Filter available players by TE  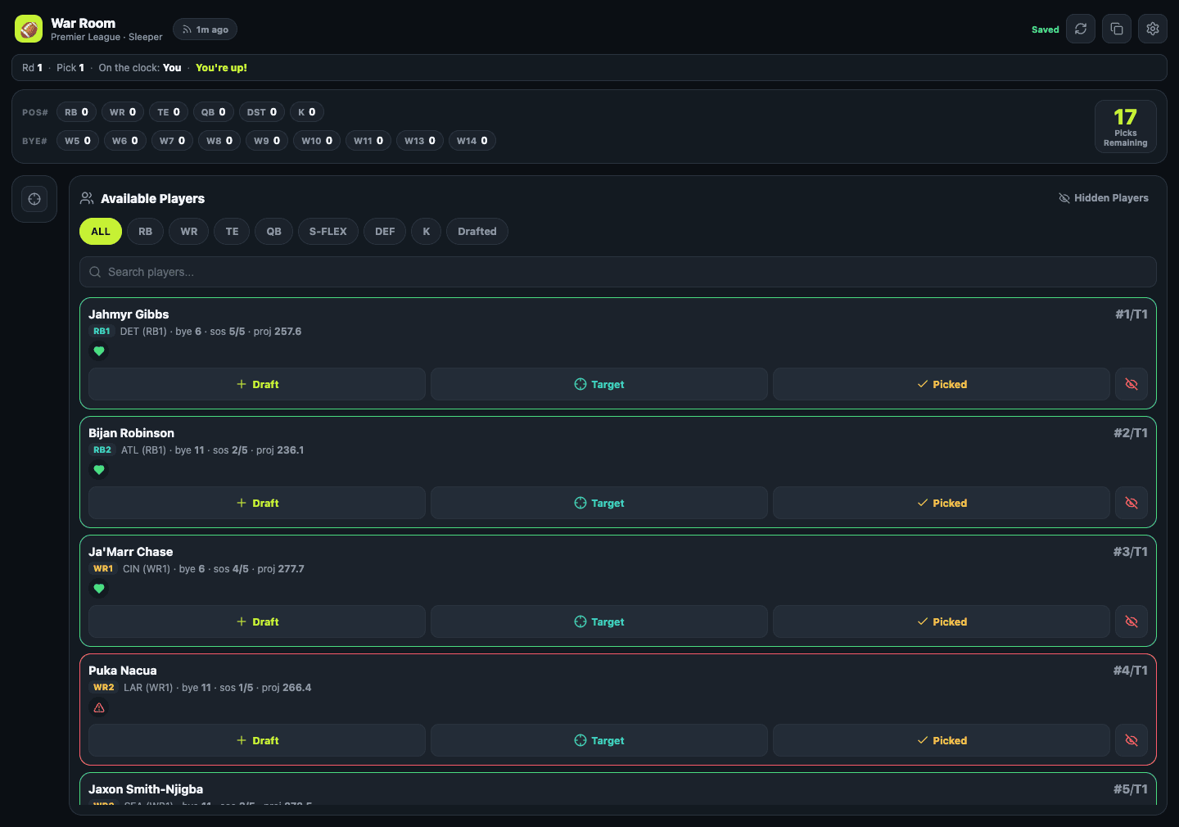click(233, 232)
